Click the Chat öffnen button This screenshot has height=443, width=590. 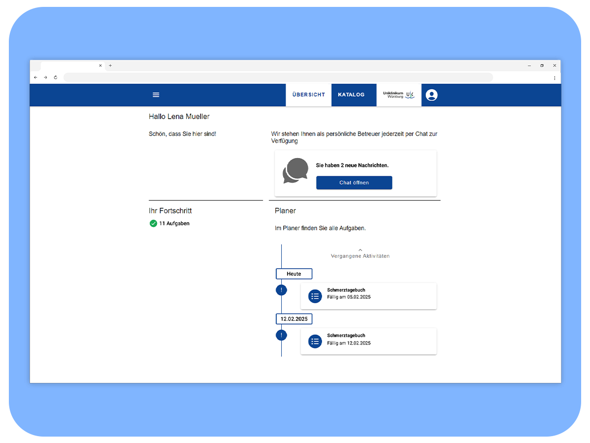click(354, 183)
